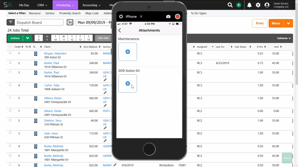Click the green Actions button
The image size is (298, 167).
pos(15,38)
